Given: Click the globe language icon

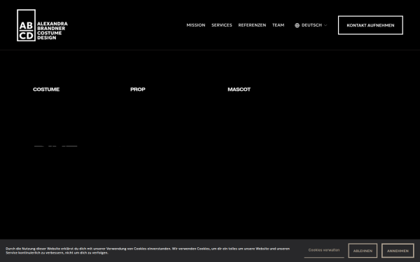Looking at the screenshot, I should (297, 25).
